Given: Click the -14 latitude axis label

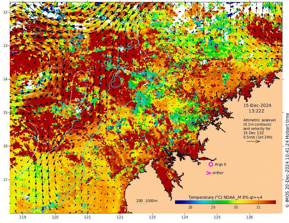Looking at the screenshot, I should (x=5, y=79).
